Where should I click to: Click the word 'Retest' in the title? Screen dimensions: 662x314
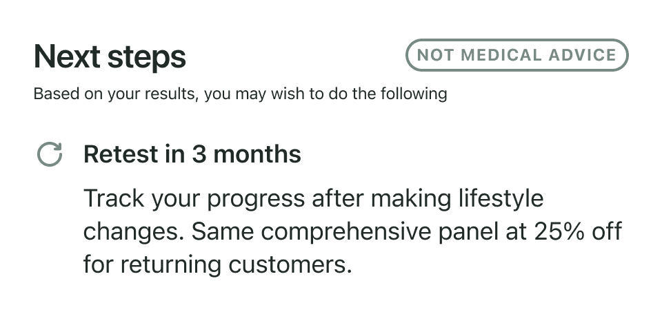[x=120, y=154]
